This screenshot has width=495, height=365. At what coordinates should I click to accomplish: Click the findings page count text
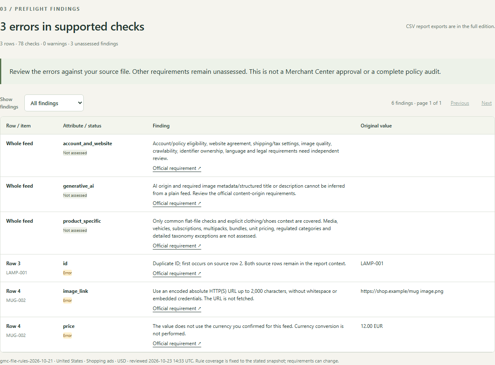pos(416,103)
